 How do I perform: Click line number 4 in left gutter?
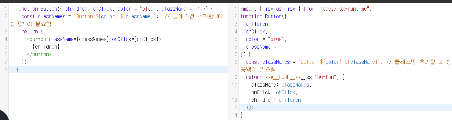6,39
